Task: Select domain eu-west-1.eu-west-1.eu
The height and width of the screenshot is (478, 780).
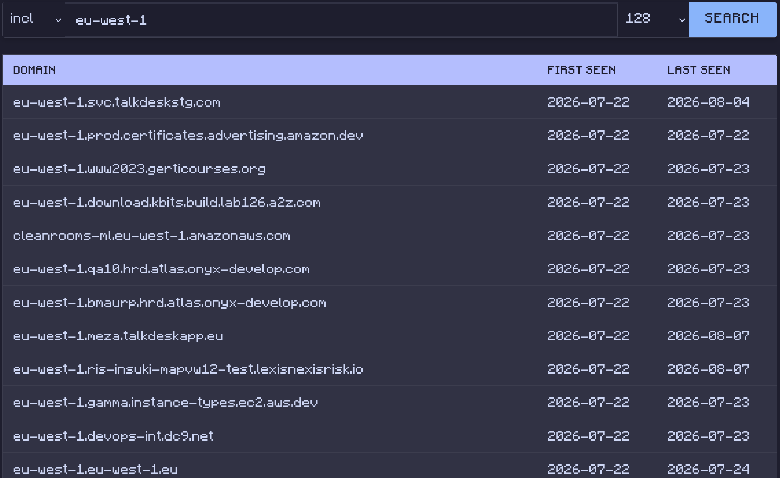Action: (95, 469)
